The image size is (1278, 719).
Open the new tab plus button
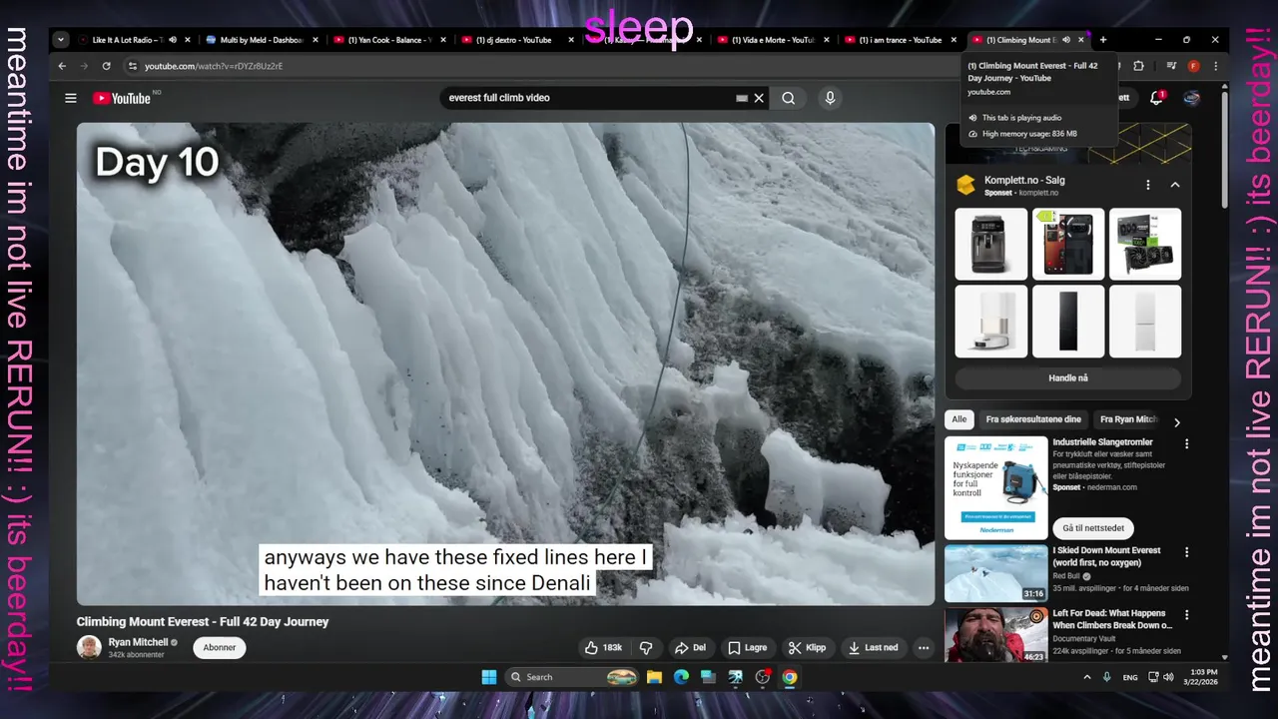pos(1103,40)
